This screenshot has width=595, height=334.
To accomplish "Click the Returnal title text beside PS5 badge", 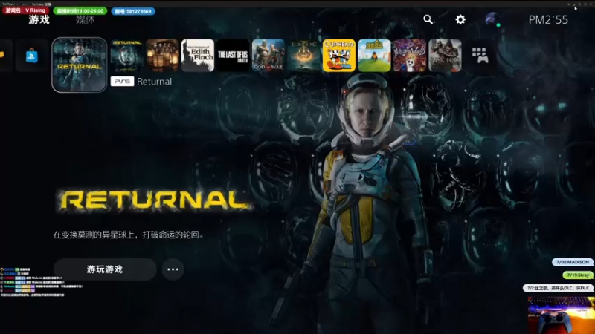I will pos(155,82).
